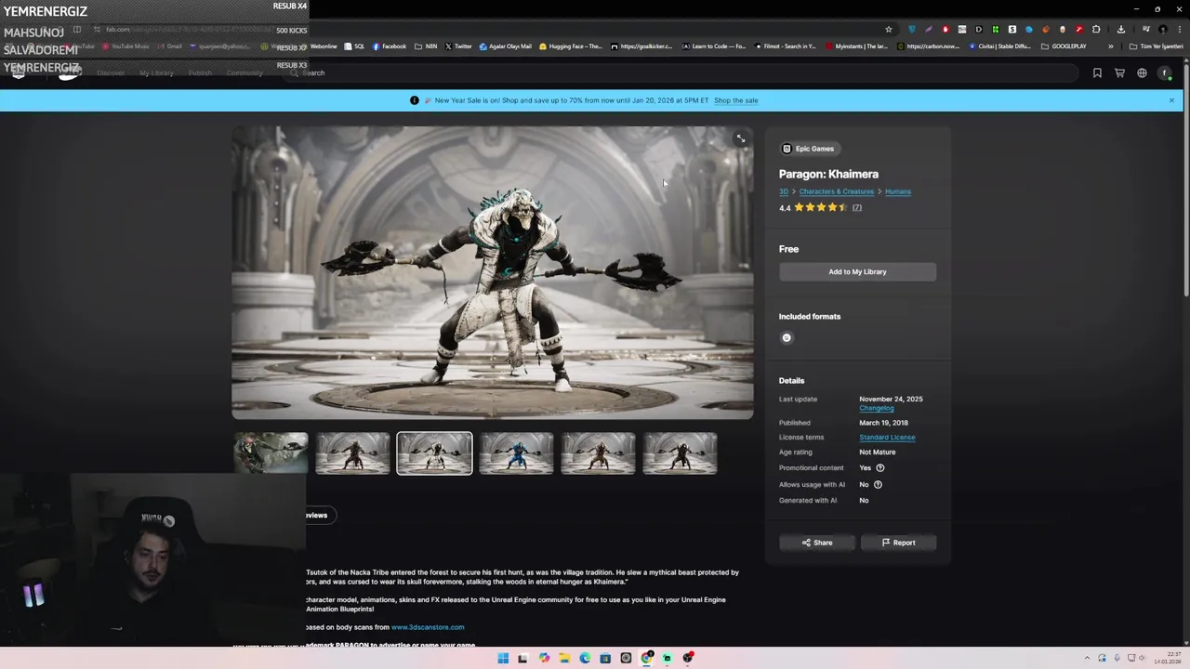Open the media control icon in toolbar

pos(1146,30)
